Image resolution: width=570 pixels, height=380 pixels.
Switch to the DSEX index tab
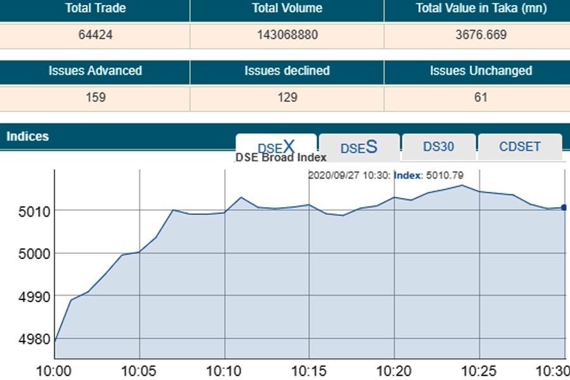275,147
